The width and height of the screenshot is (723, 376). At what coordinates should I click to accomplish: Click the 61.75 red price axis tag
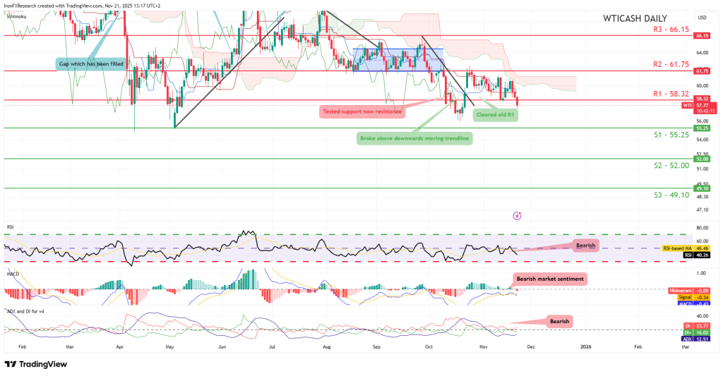pos(702,71)
